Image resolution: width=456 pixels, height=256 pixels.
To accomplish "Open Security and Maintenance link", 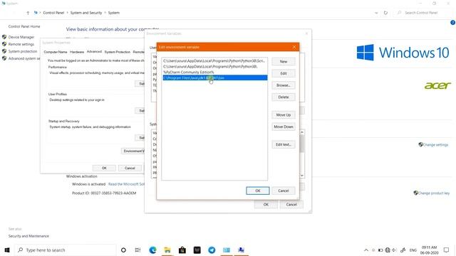I will [28, 236].
